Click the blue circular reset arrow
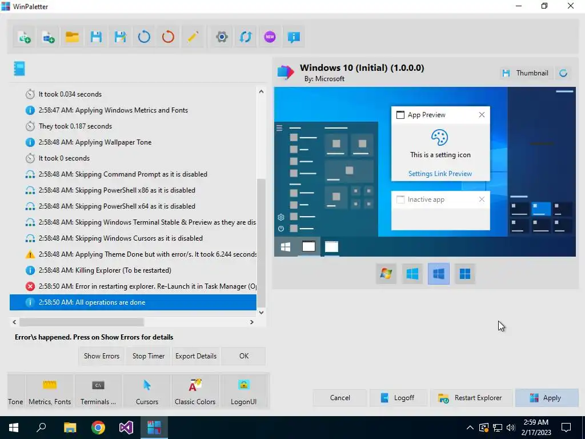Viewport: 585px width, 439px height. [x=144, y=37]
